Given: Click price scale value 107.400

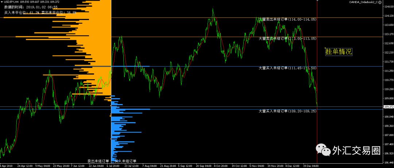Looking at the screenshot, I should [x=389, y=144].
